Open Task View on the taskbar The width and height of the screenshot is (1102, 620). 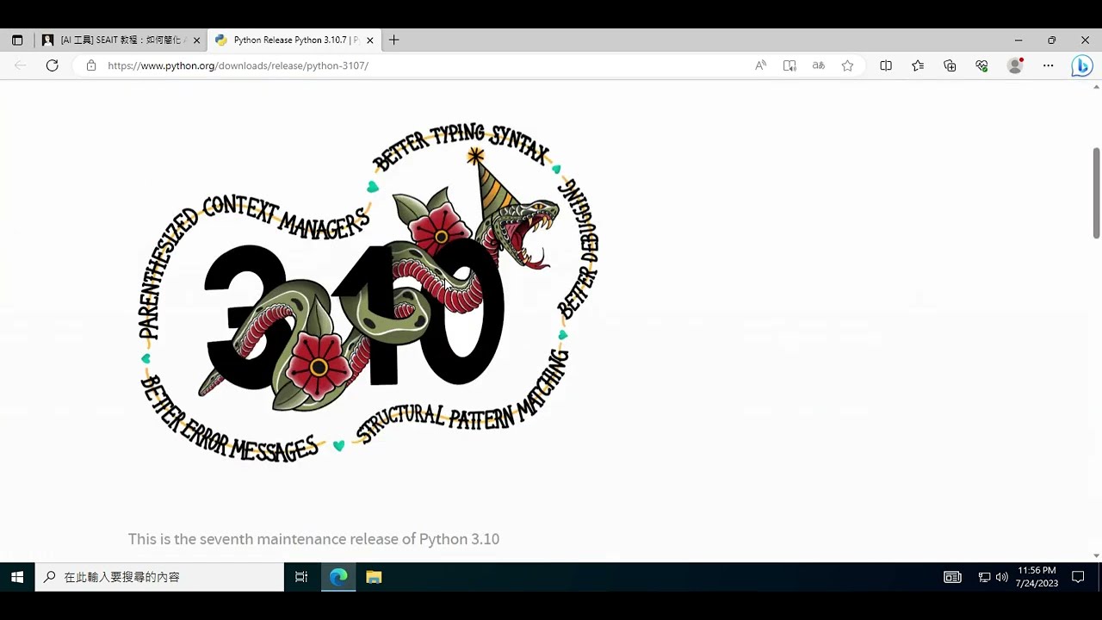click(301, 577)
